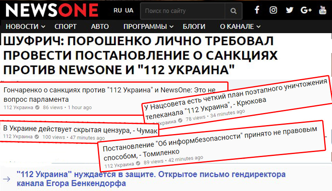Click the search magnifier icon
Screen dimensions: 332x191
[x=234, y=11]
